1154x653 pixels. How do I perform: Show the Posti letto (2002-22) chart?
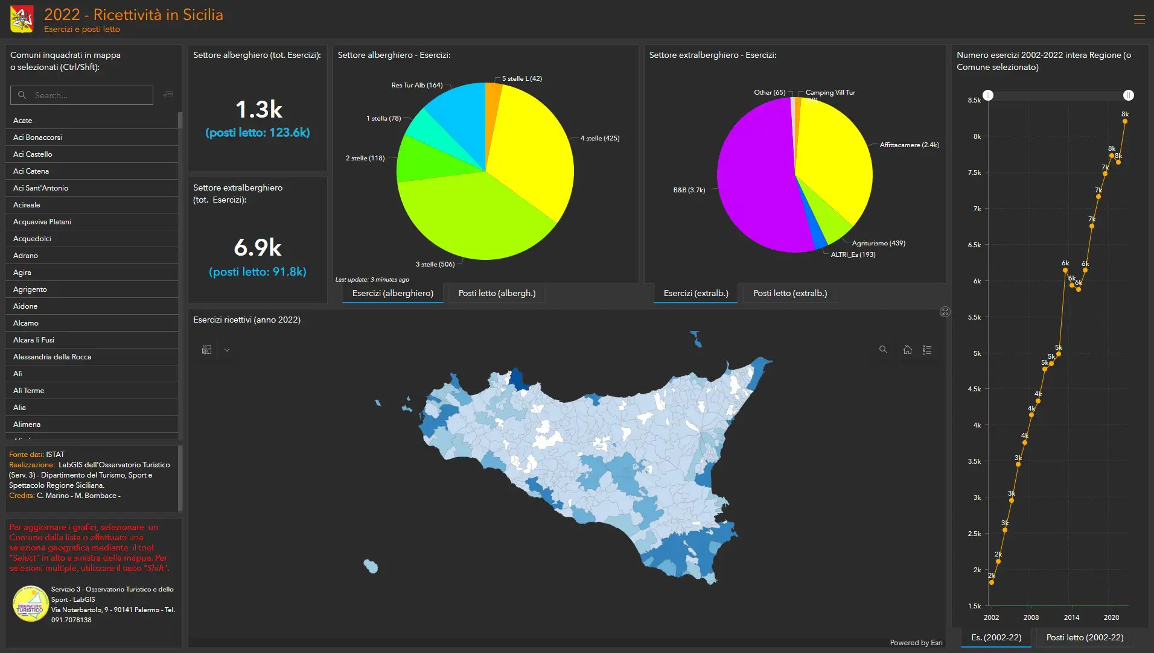point(1085,637)
